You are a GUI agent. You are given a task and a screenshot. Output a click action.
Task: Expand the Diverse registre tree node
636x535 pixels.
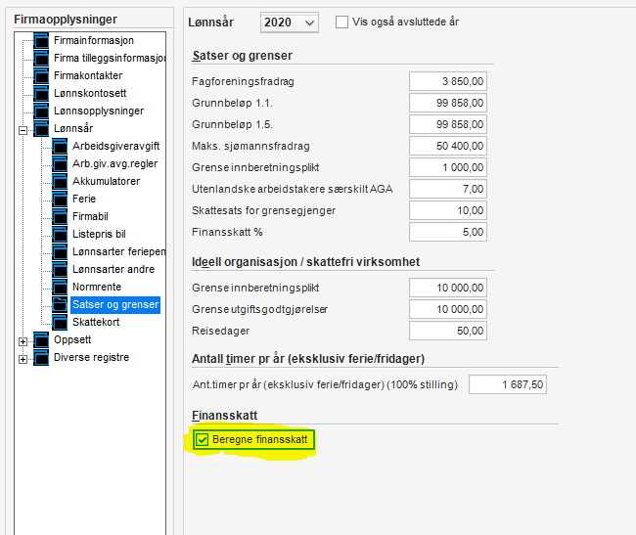[23, 360]
